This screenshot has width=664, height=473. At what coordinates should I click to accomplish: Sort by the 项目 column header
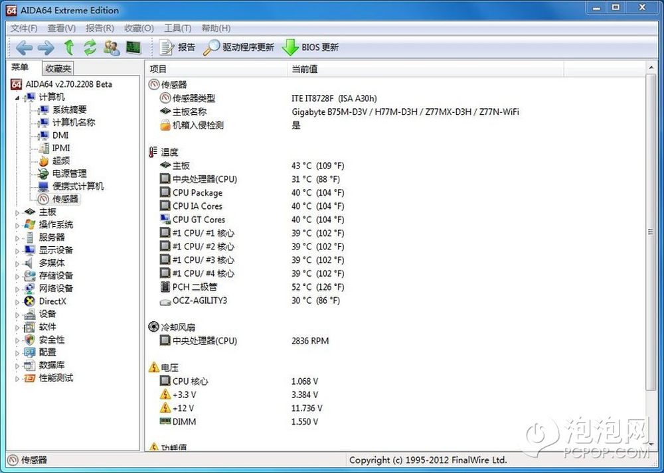point(217,69)
